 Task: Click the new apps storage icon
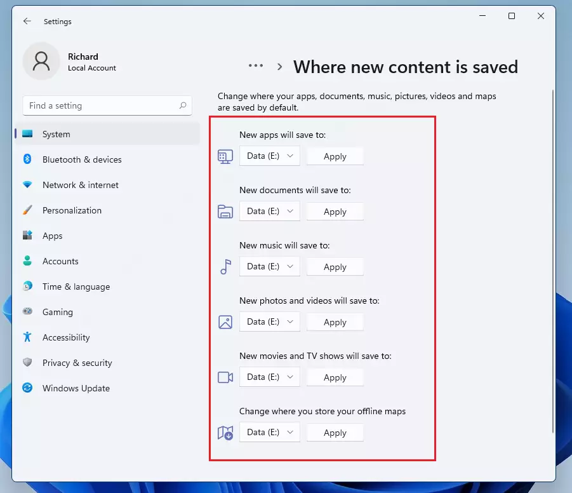225,157
